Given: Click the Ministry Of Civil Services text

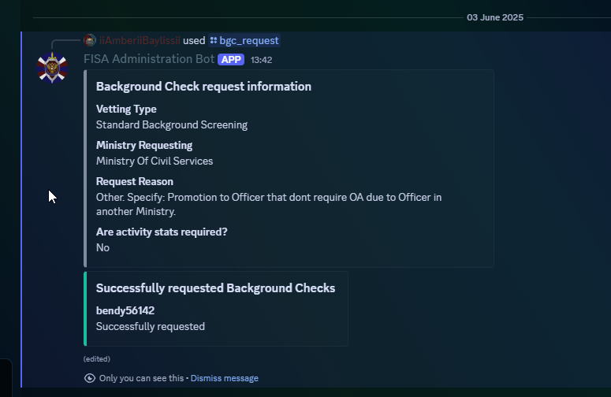Looking at the screenshot, I should [x=155, y=161].
